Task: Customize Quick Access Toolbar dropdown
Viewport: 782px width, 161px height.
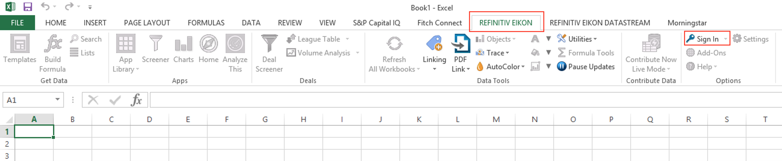Action: tap(90, 7)
